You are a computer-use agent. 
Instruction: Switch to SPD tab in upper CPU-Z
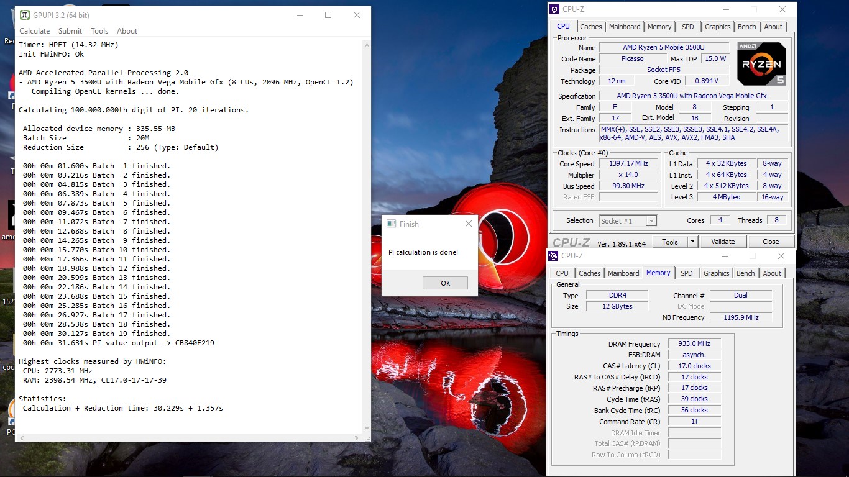tap(688, 27)
